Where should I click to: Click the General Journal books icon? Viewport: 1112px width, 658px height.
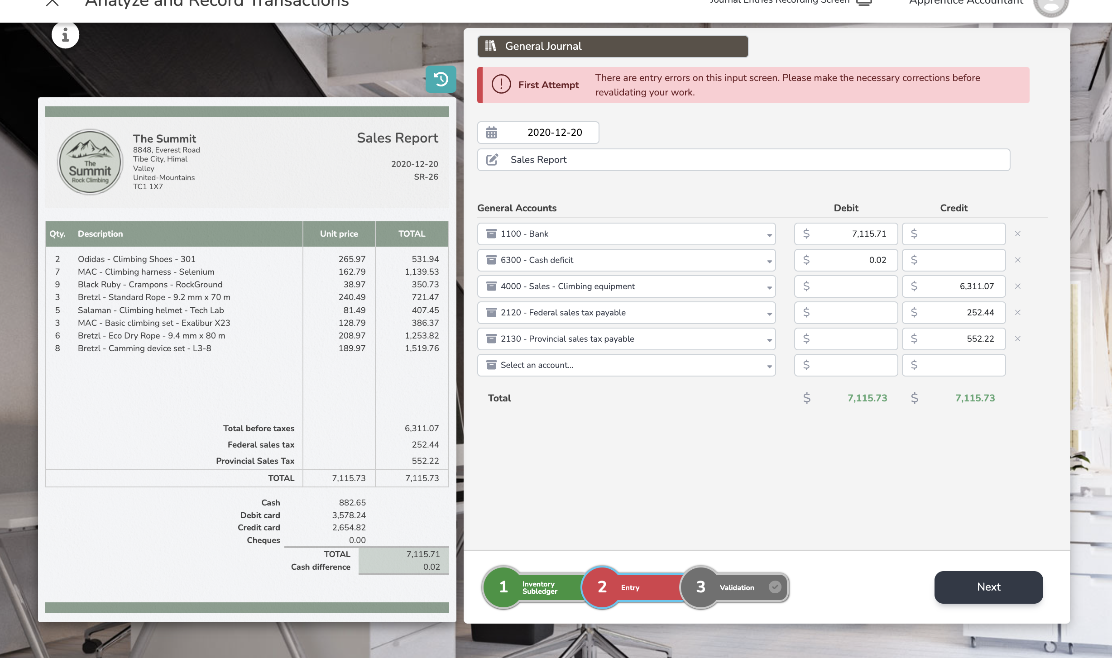click(490, 46)
